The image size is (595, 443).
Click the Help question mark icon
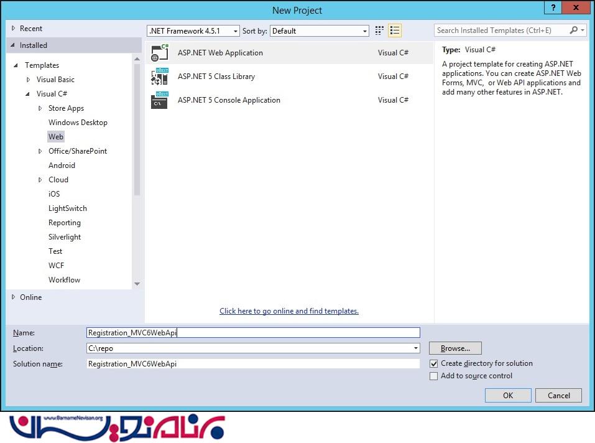[x=552, y=7]
